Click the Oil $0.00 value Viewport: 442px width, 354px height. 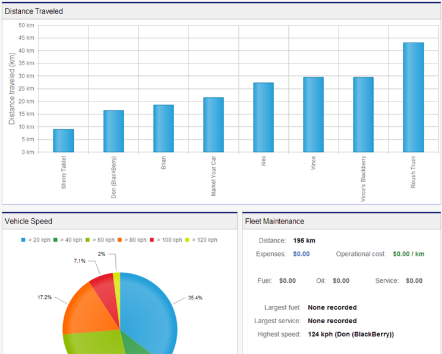coord(341,281)
